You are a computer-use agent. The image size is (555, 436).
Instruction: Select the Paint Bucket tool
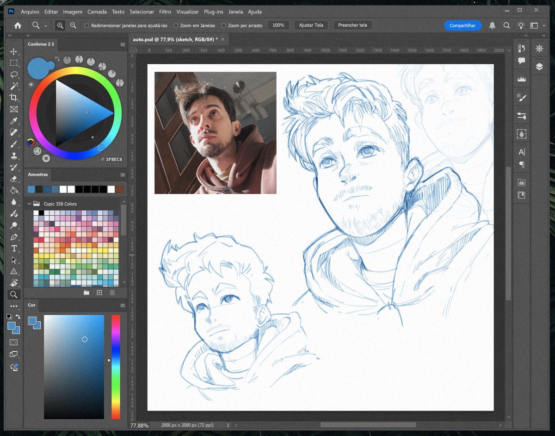[14, 190]
